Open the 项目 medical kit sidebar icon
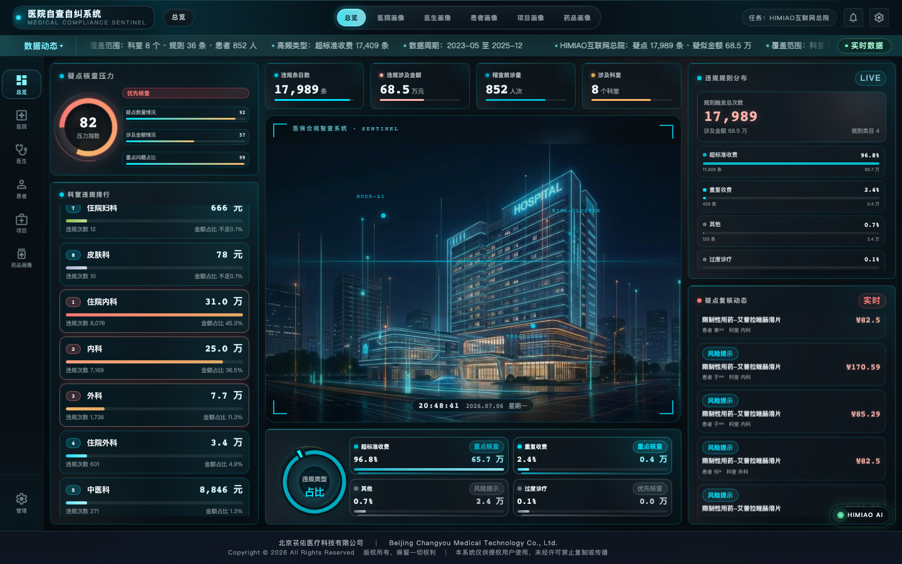The image size is (902, 564). (21, 223)
